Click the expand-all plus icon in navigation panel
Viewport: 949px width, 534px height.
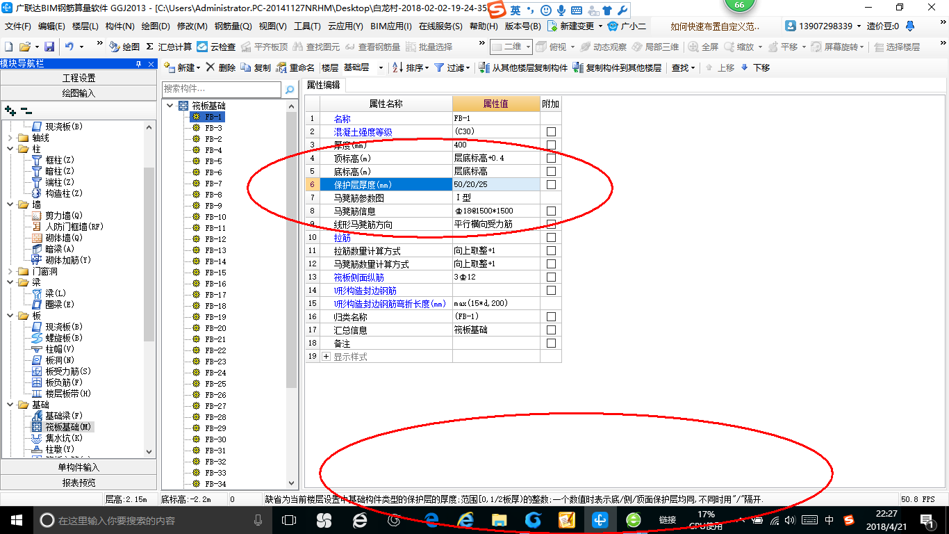pos(10,110)
